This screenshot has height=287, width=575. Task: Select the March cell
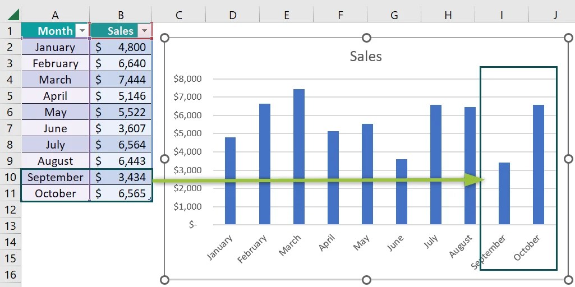[x=56, y=80]
